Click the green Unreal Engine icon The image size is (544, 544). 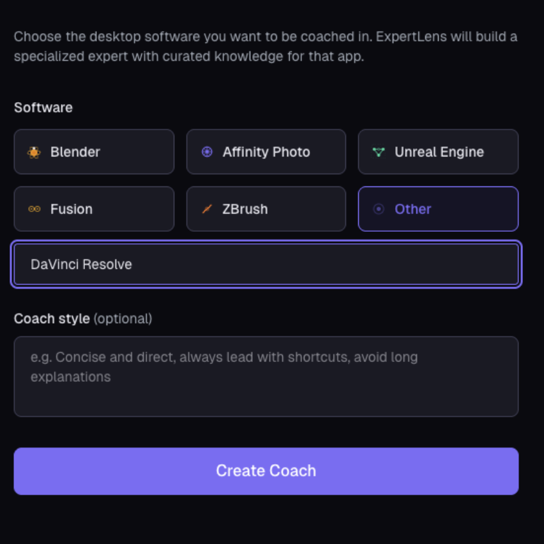379,152
